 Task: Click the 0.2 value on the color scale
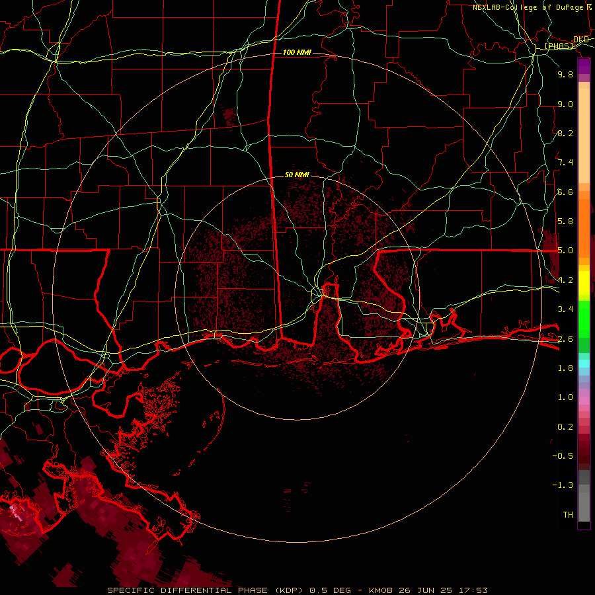565,427
